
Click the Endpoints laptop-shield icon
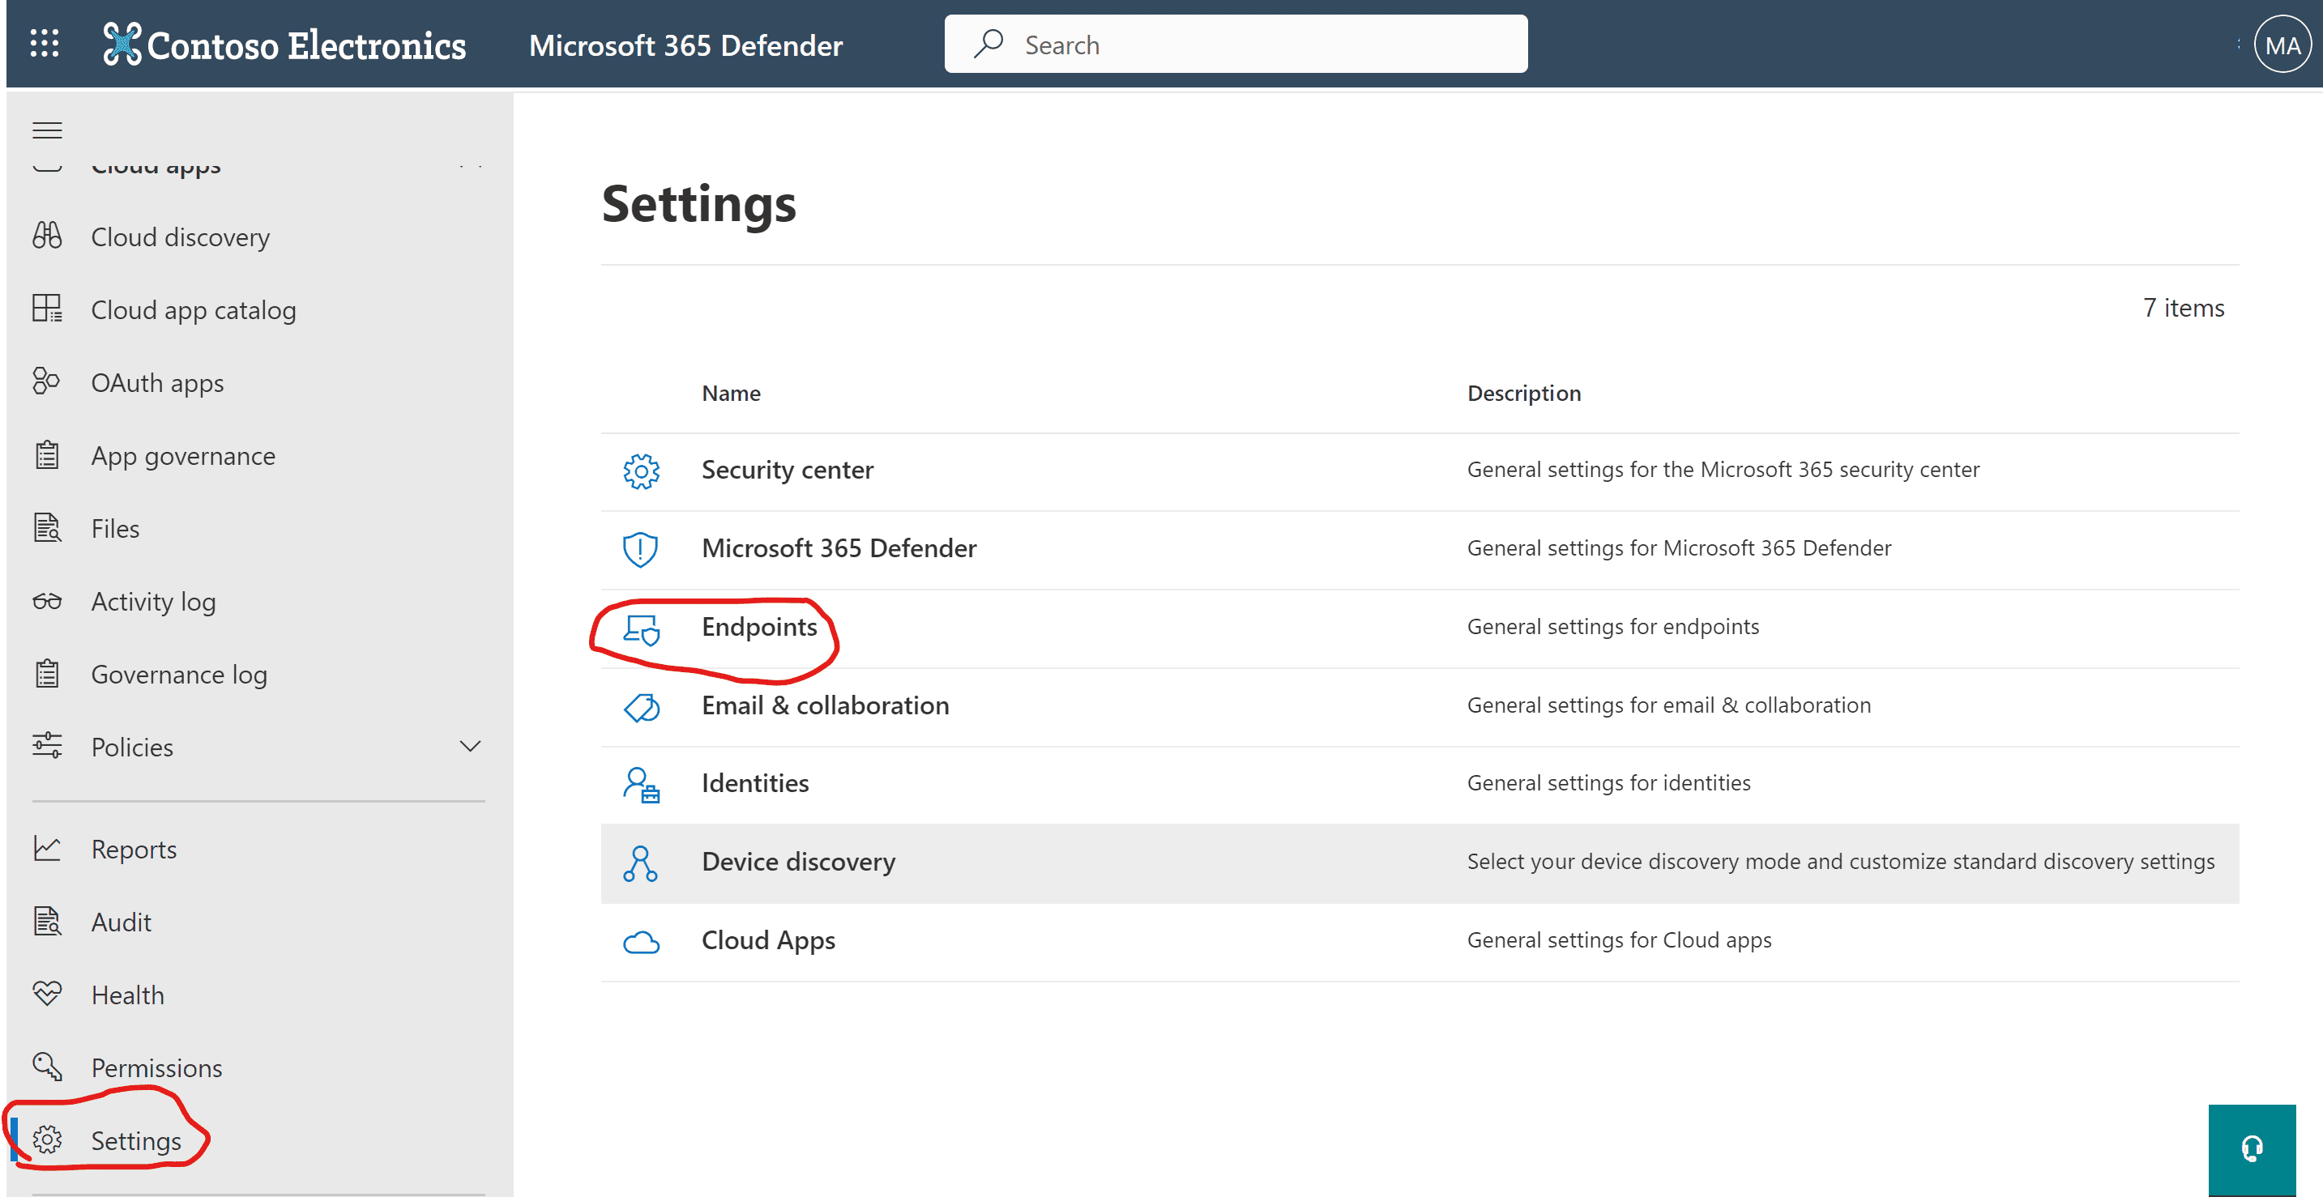(640, 630)
